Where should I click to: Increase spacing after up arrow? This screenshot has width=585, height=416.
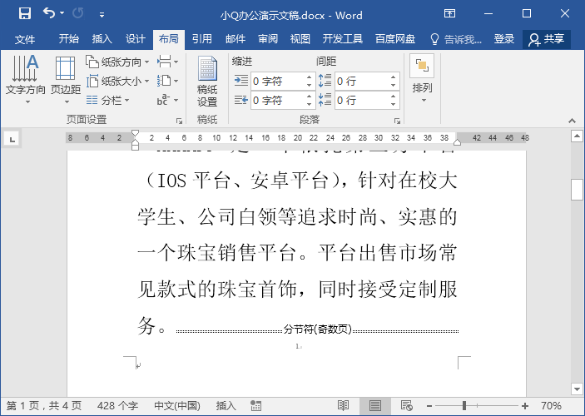click(394, 97)
